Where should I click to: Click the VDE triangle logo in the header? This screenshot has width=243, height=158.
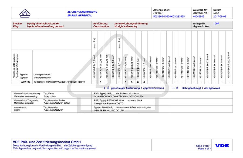(x=25, y=13)
